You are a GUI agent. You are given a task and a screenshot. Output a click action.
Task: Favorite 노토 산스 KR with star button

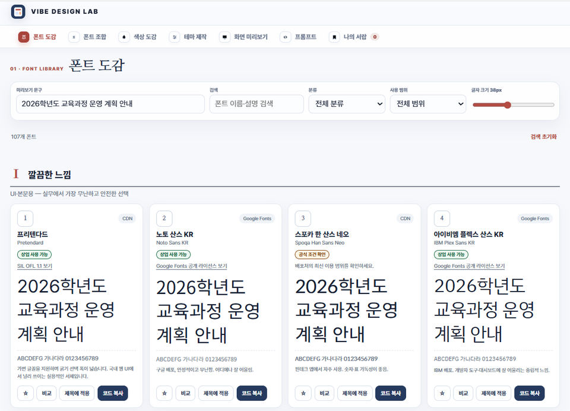tap(164, 393)
